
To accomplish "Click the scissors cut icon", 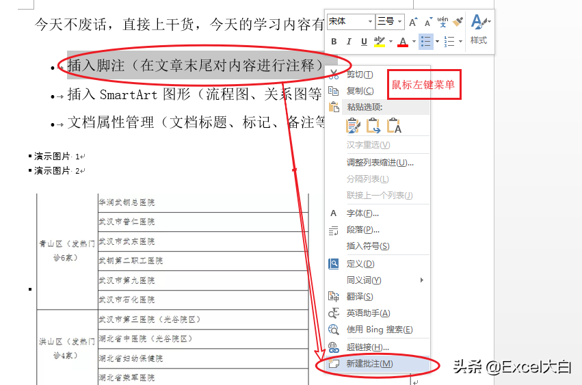I will click(x=334, y=75).
